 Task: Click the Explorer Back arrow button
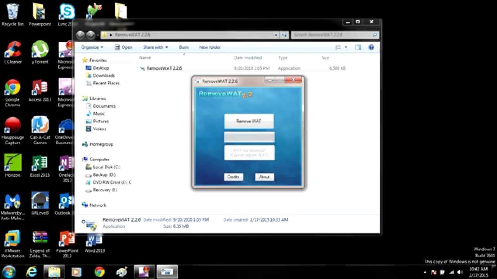[80, 35]
